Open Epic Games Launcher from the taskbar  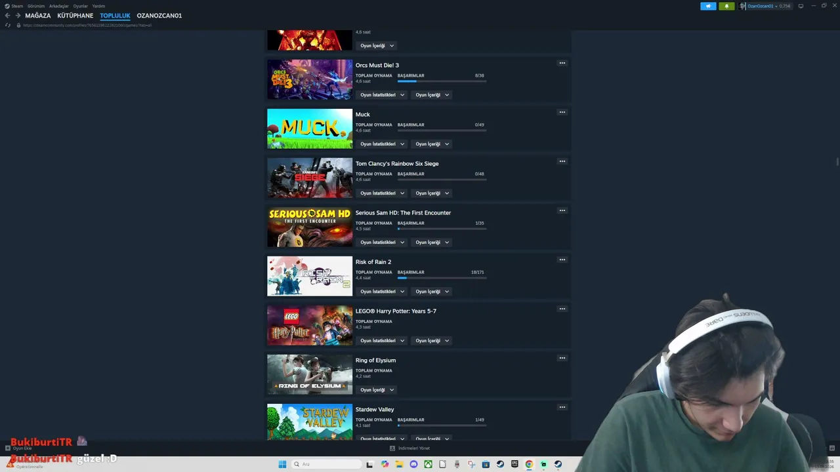click(514, 464)
